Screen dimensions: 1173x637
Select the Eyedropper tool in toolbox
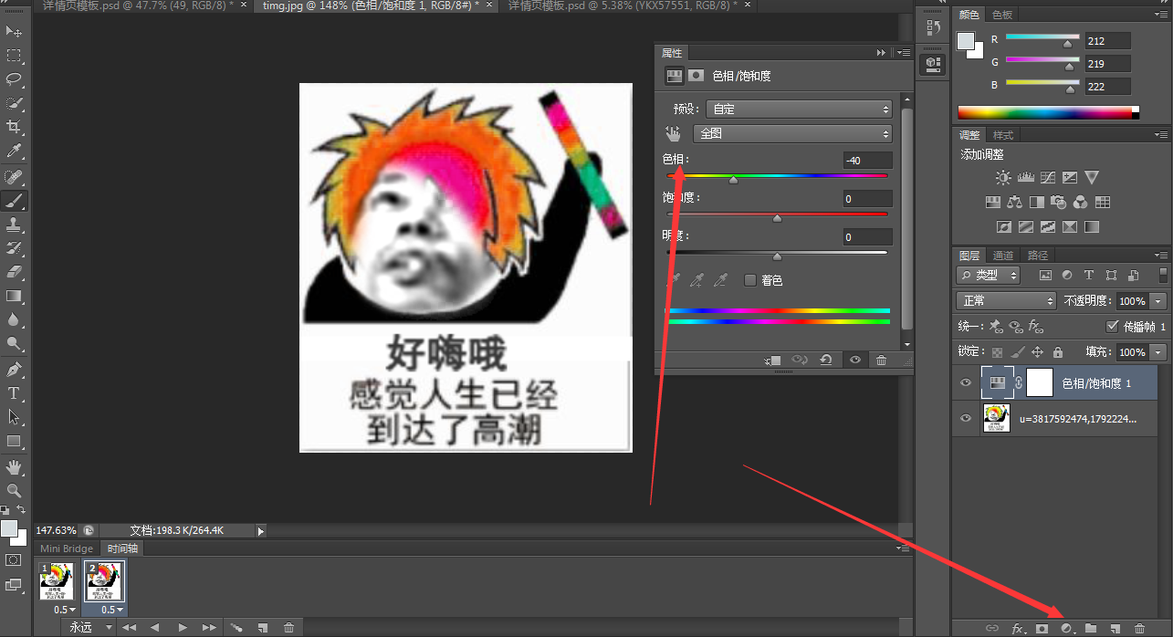click(x=14, y=151)
